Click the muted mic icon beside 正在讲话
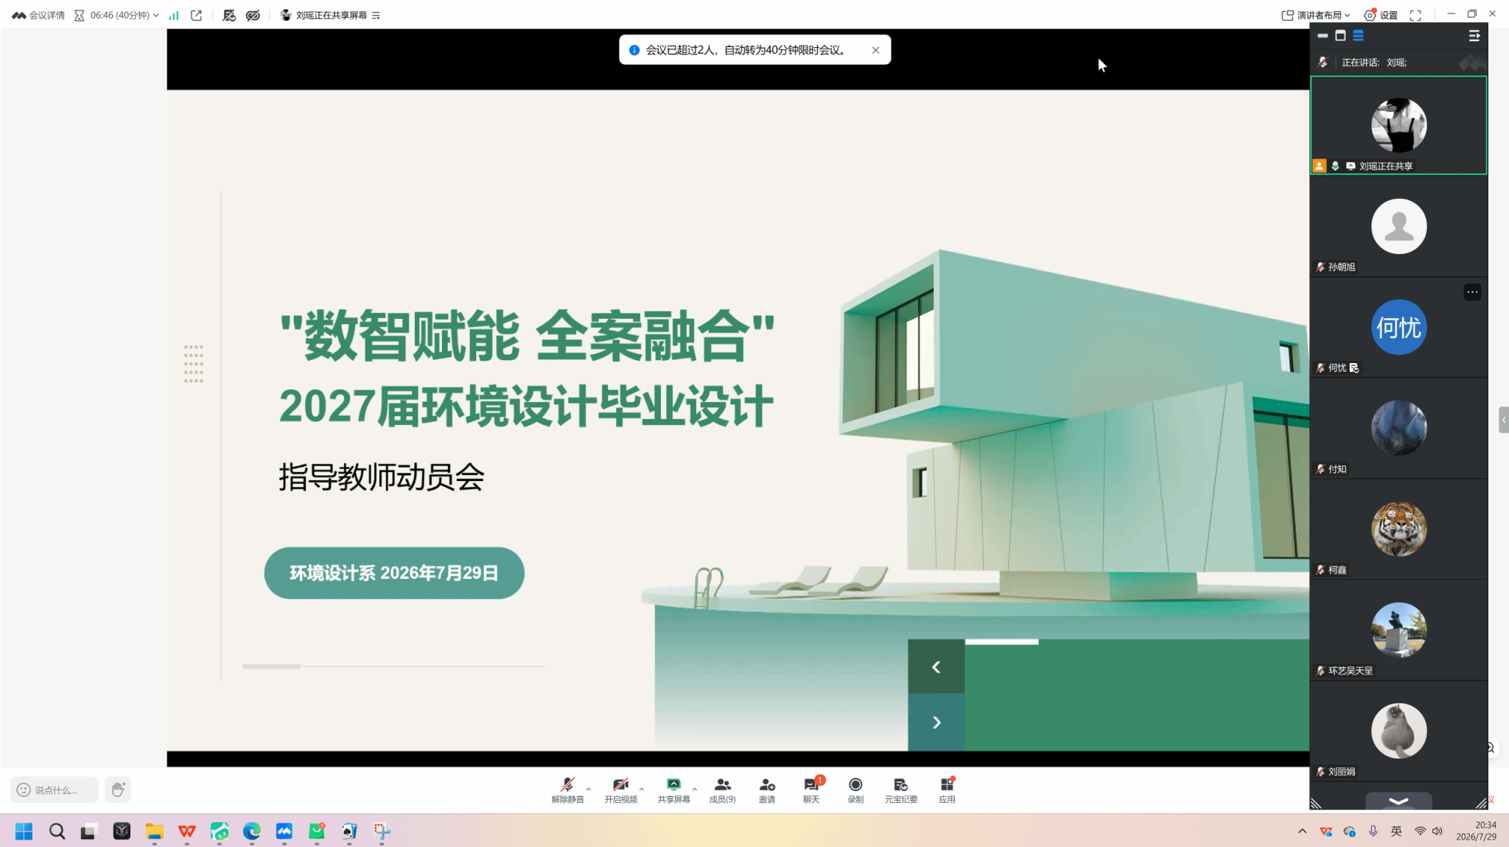The width and height of the screenshot is (1509, 847). [x=1323, y=63]
